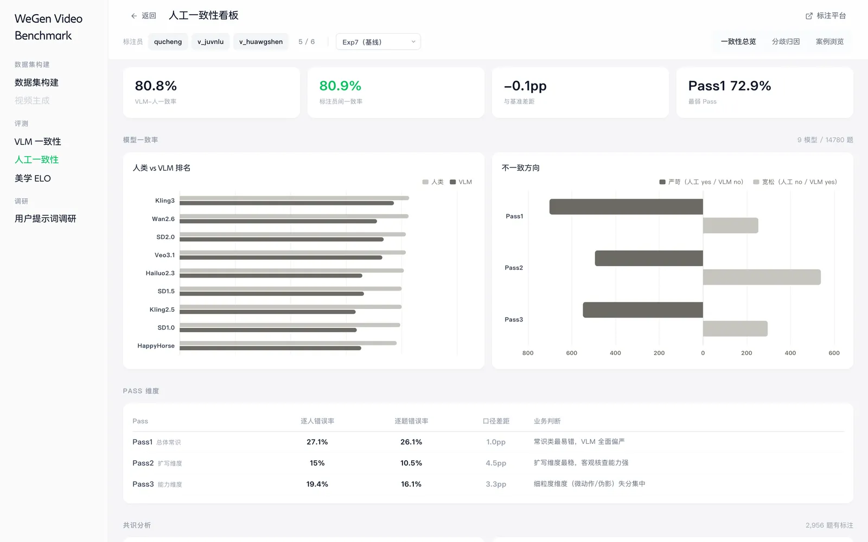Toggle the 严苛 legend swatch
This screenshot has width=868, height=542.
click(x=662, y=182)
